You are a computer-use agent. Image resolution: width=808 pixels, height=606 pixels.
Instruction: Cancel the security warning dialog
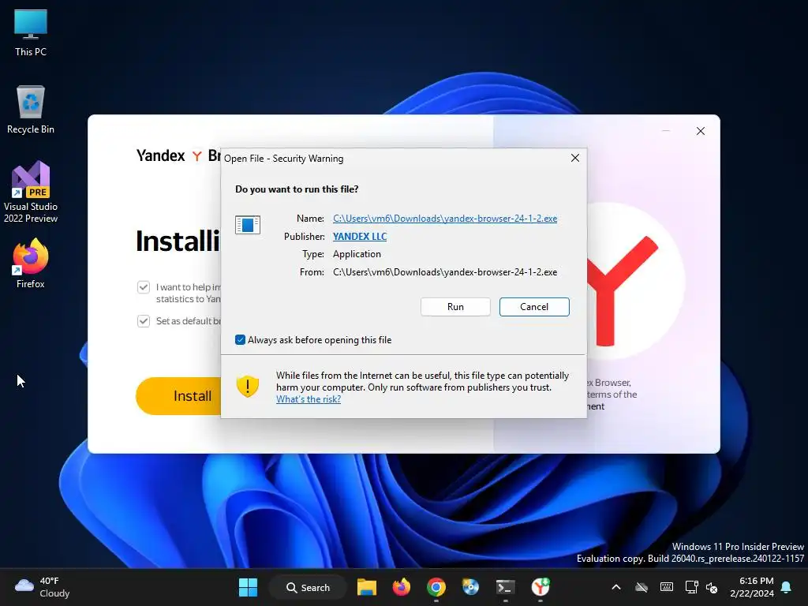(x=534, y=307)
